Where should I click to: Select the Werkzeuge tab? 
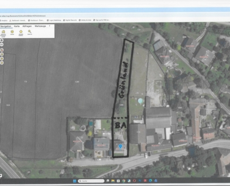coord(40,26)
